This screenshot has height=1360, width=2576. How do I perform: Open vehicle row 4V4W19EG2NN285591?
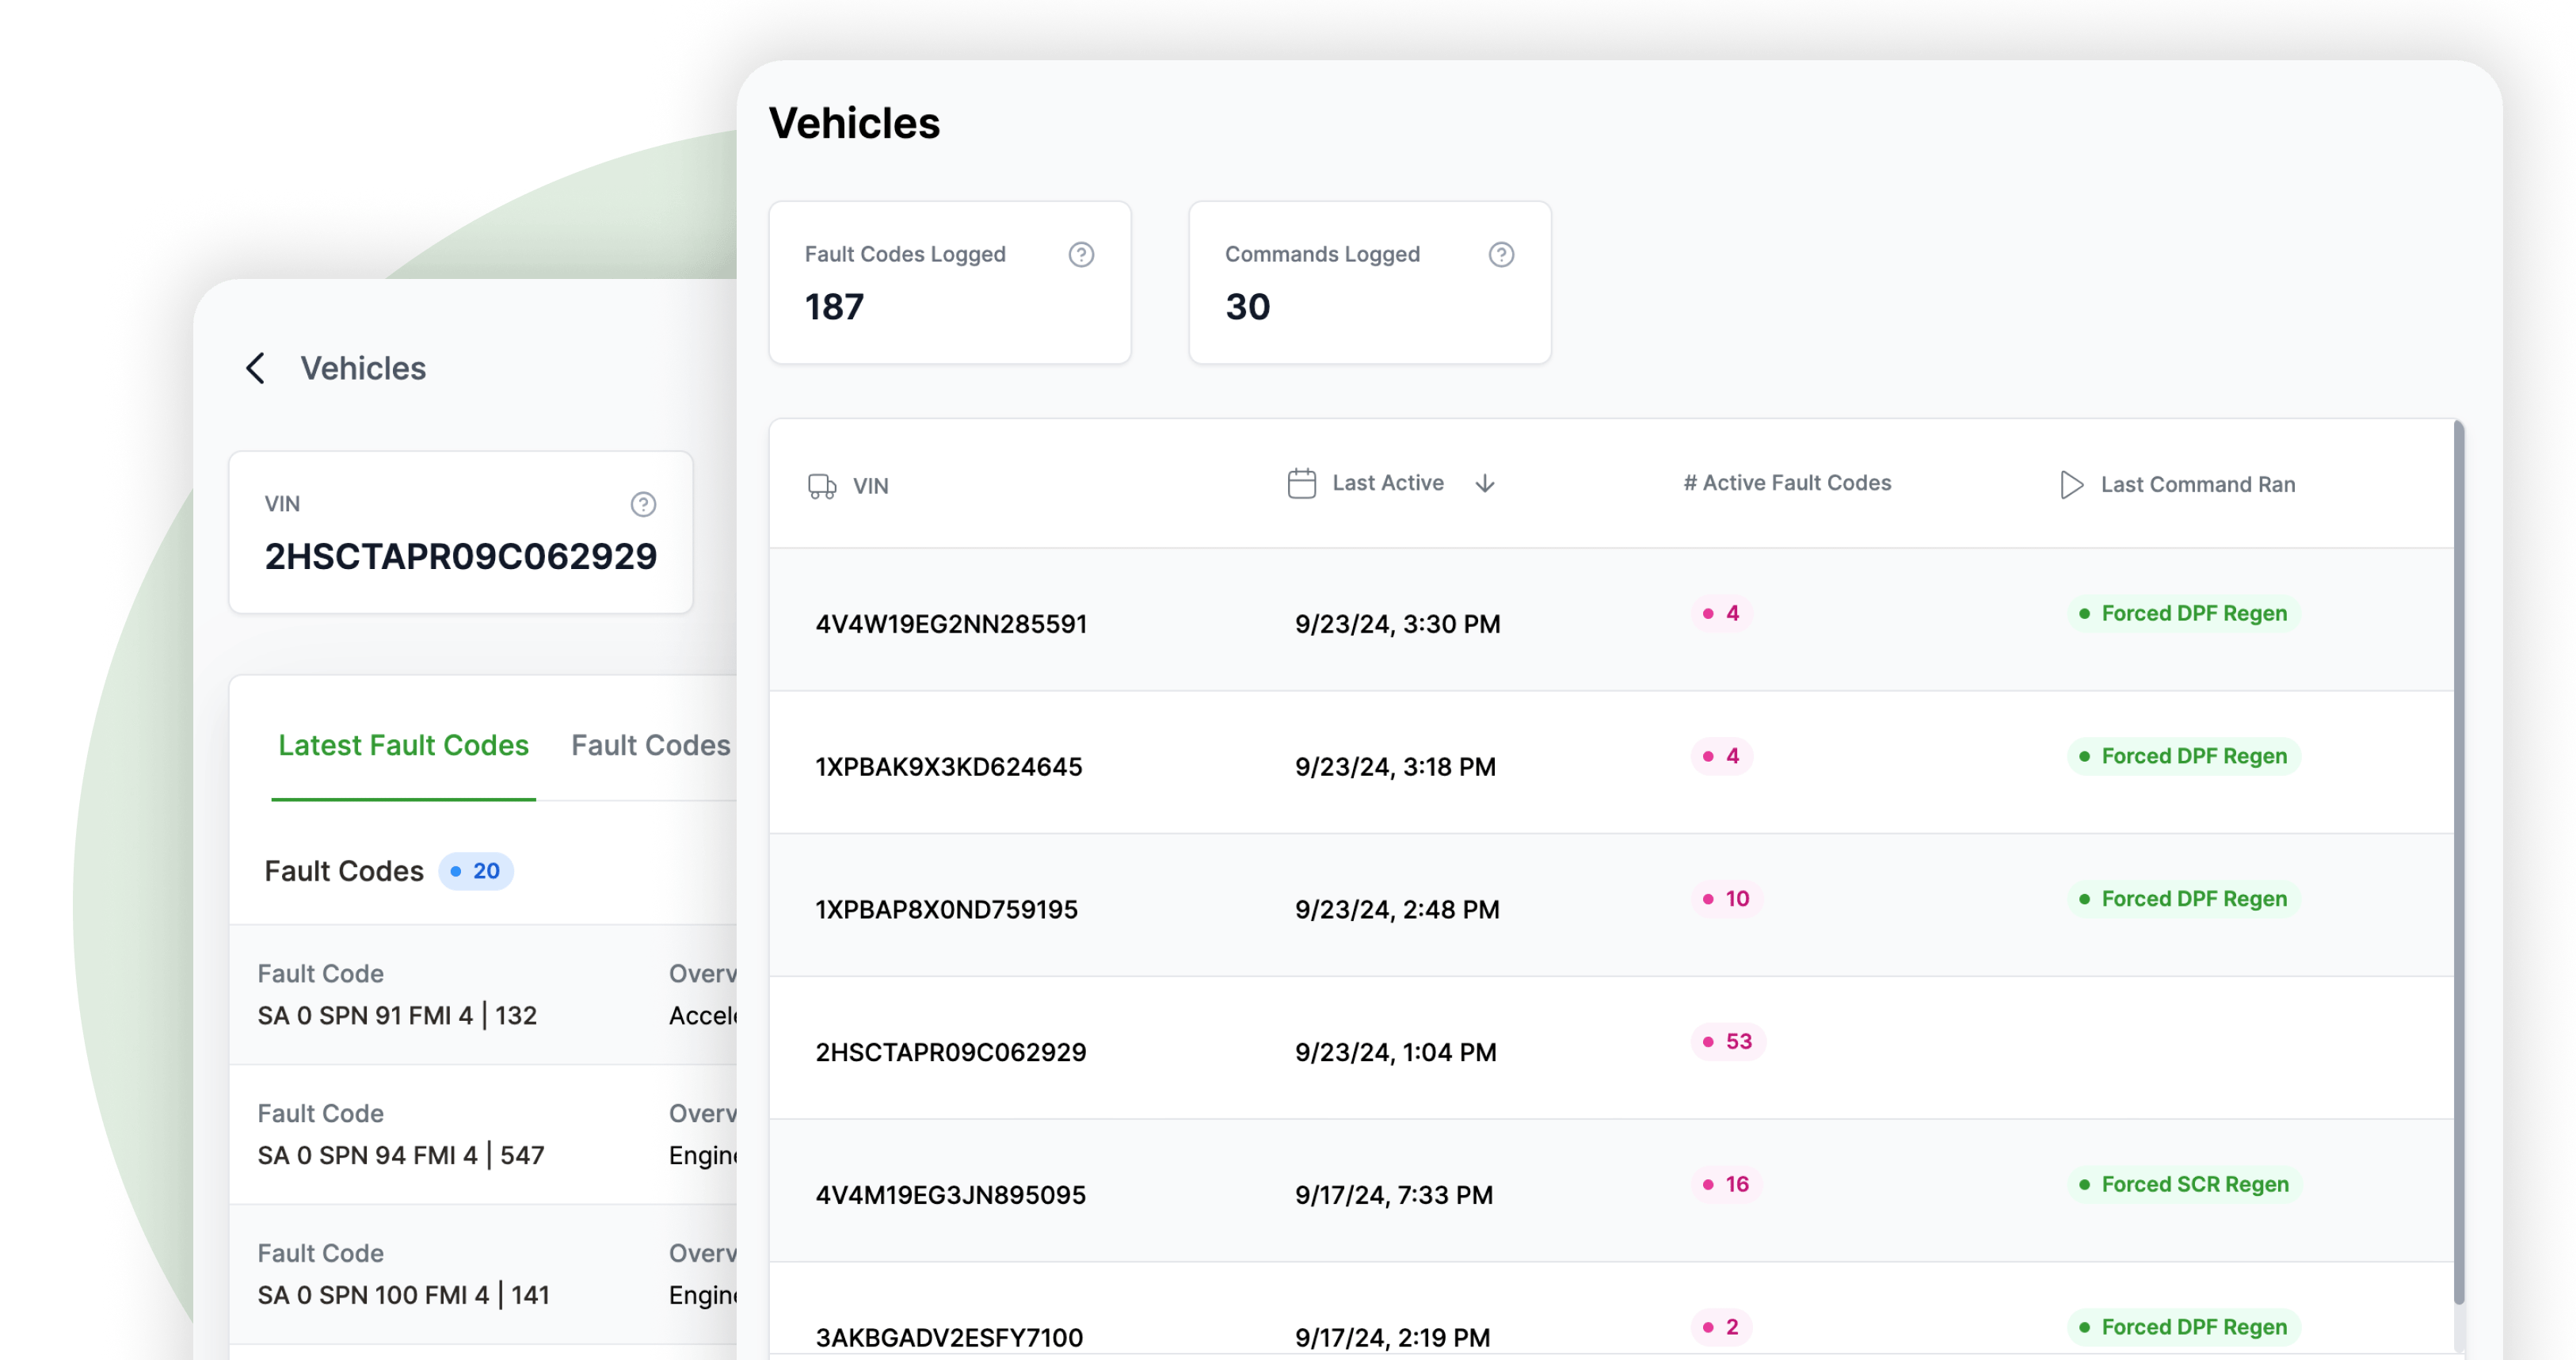(950, 625)
